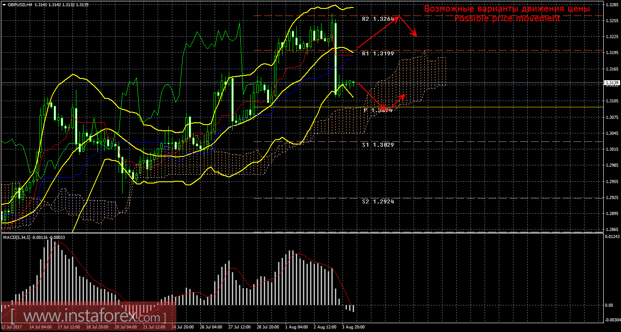Click the 1.3255 price scale value
Image resolution: width=621 pixels, height=332 pixels.
tap(611, 21)
